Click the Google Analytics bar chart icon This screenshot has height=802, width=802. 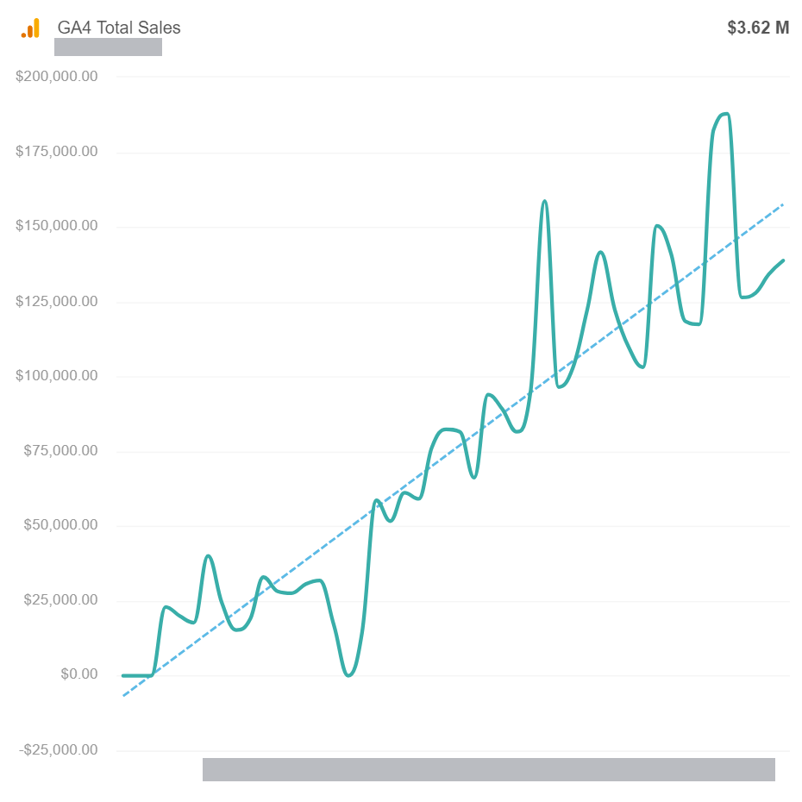click(x=30, y=28)
